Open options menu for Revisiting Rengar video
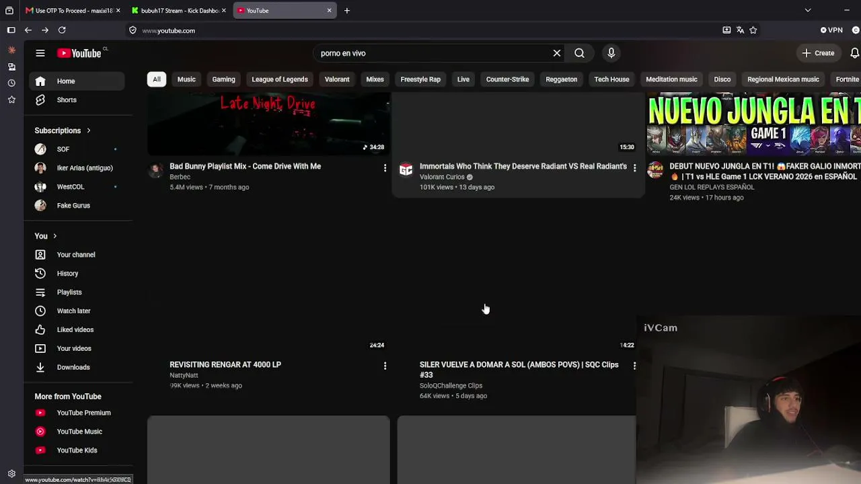 tap(385, 366)
